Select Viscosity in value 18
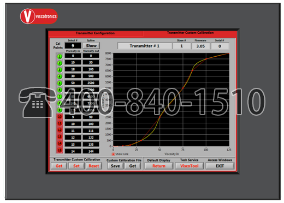The width and height of the screenshot is (284, 203). coord(73,69)
